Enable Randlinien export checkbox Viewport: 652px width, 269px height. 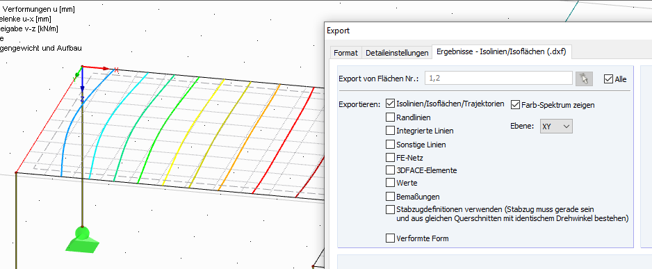click(390, 117)
